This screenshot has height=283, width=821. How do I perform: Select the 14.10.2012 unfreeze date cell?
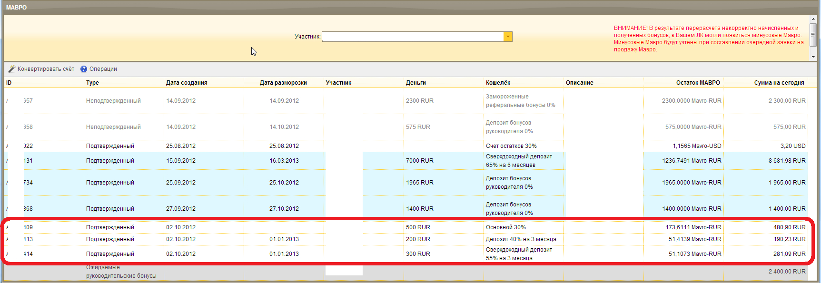(284, 127)
